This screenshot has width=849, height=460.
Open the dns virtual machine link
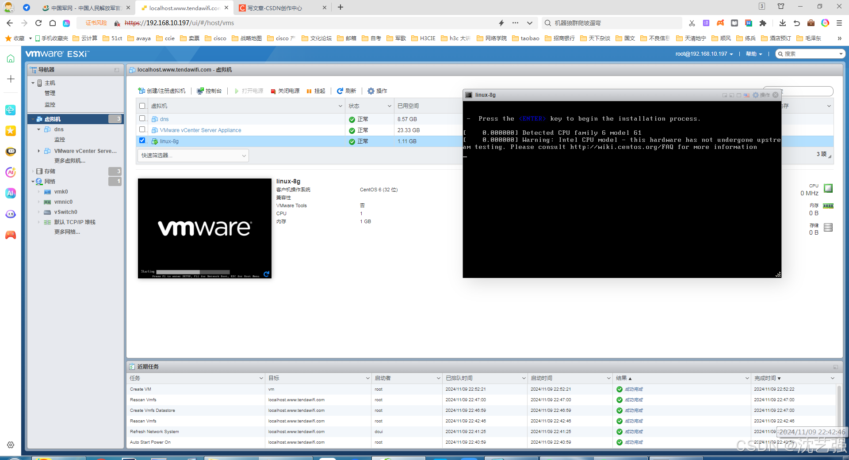pyautogui.click(x=164, y=119)
